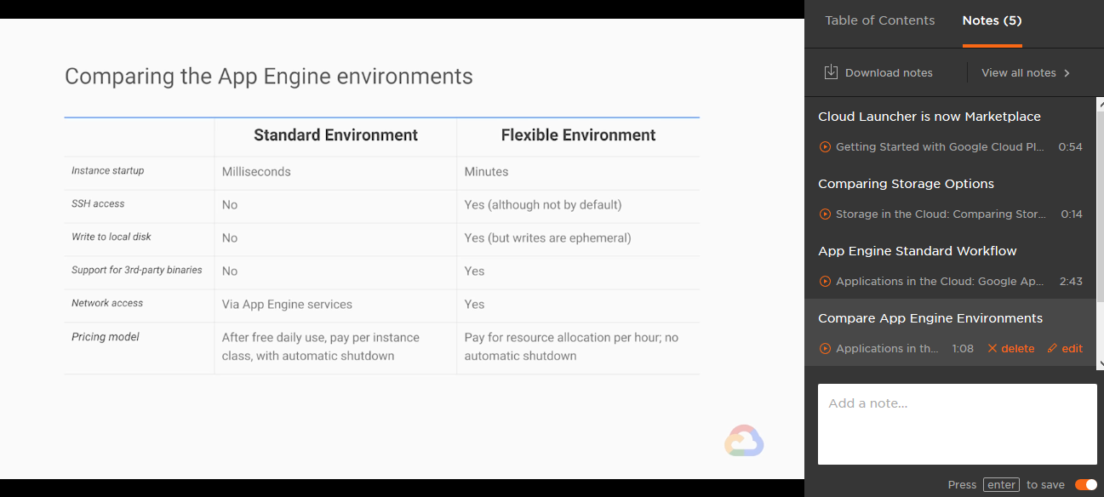This screenshot has width=1104, height=497.
Task: Click the Download notes icon
Action: 832,72
